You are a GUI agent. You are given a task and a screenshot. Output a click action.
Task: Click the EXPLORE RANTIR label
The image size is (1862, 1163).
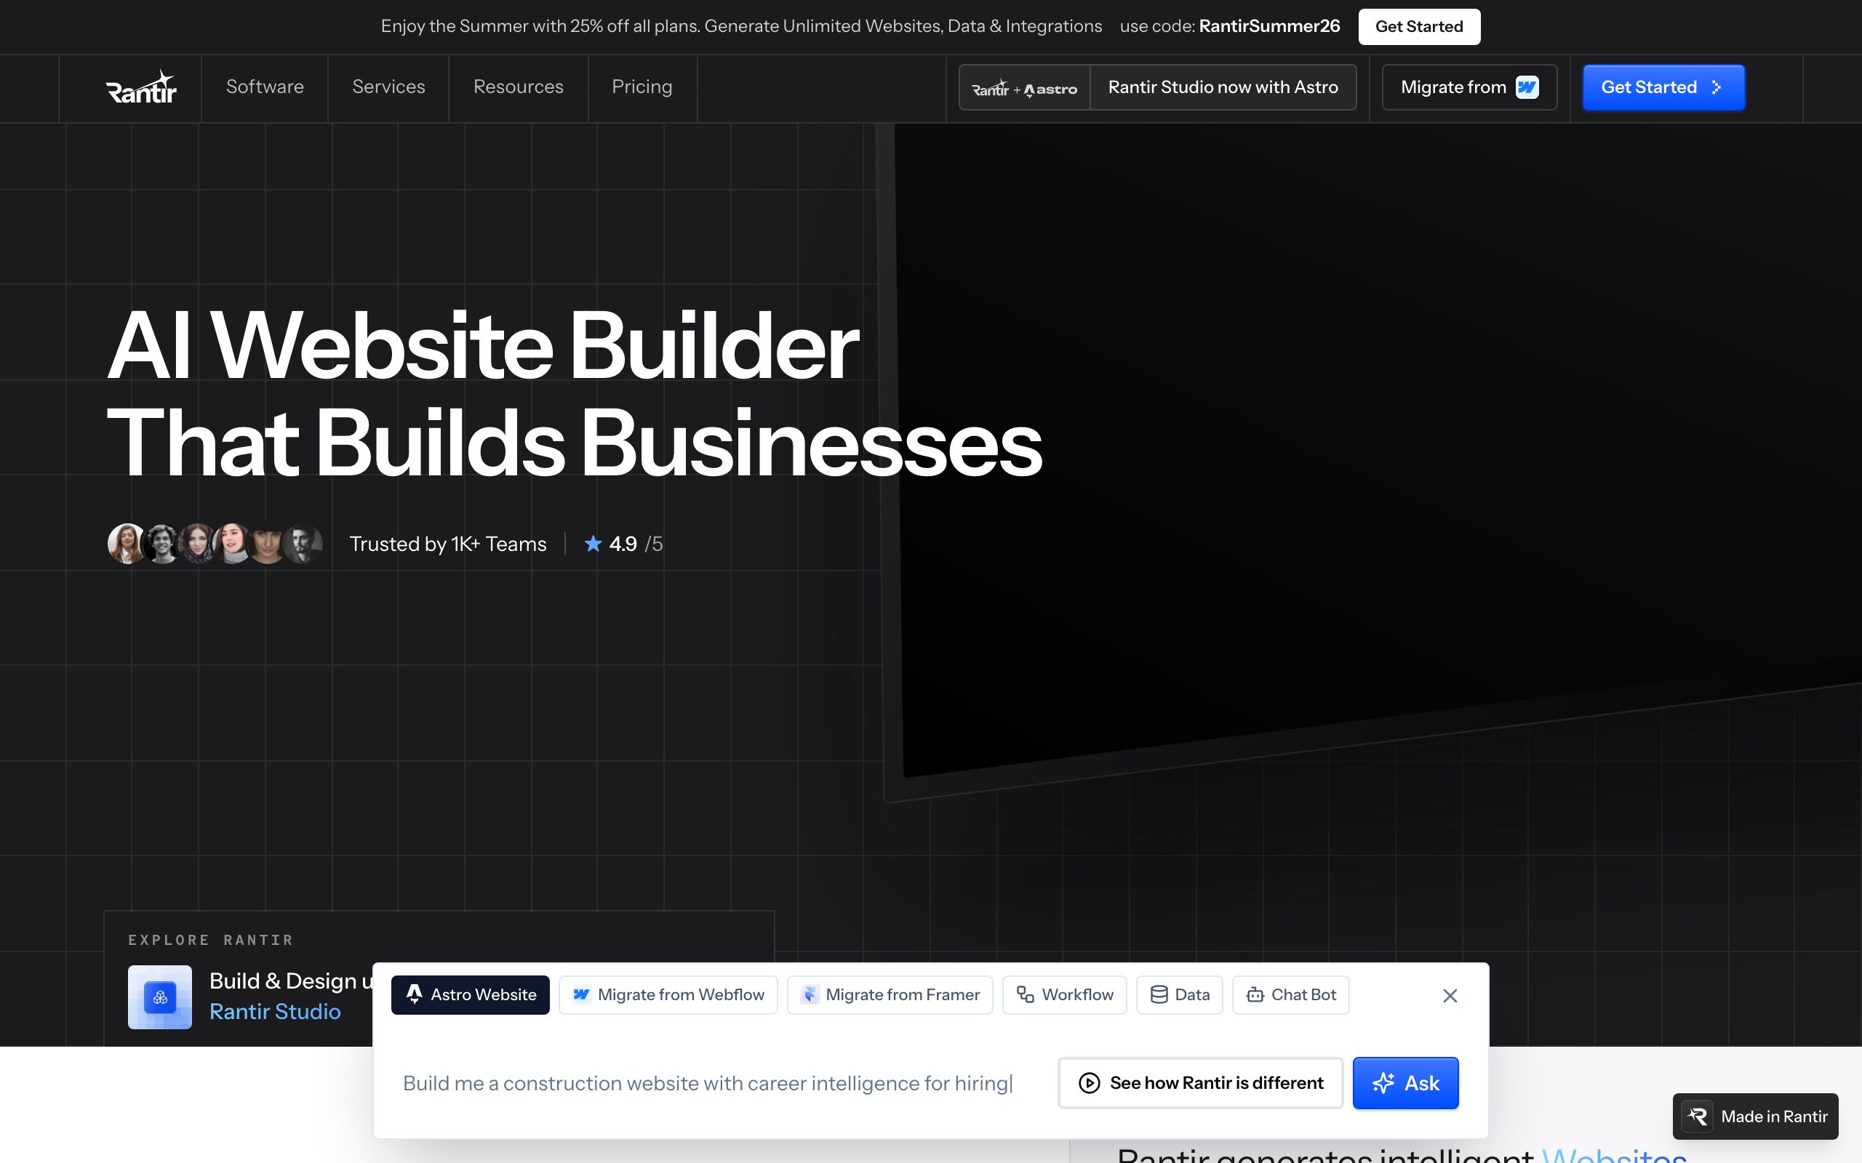211,940
